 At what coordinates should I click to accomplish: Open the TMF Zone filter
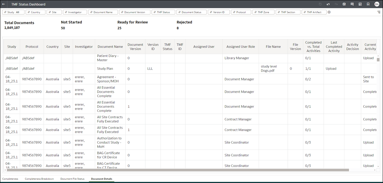coord(263,12)
